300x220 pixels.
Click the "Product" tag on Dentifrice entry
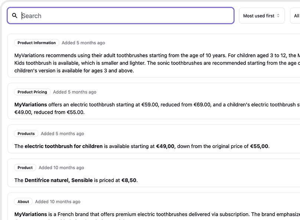(x=25, y=168)
